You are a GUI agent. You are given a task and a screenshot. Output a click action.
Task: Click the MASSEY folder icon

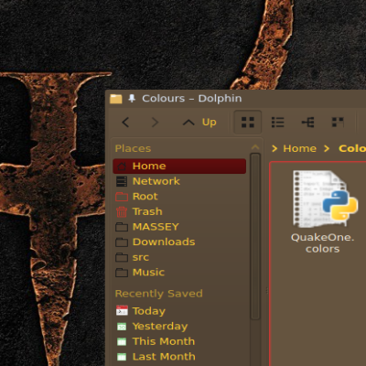122,227
